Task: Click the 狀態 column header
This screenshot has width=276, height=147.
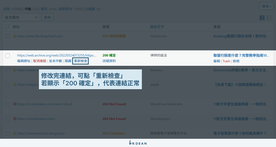Action: click(106, 27)
